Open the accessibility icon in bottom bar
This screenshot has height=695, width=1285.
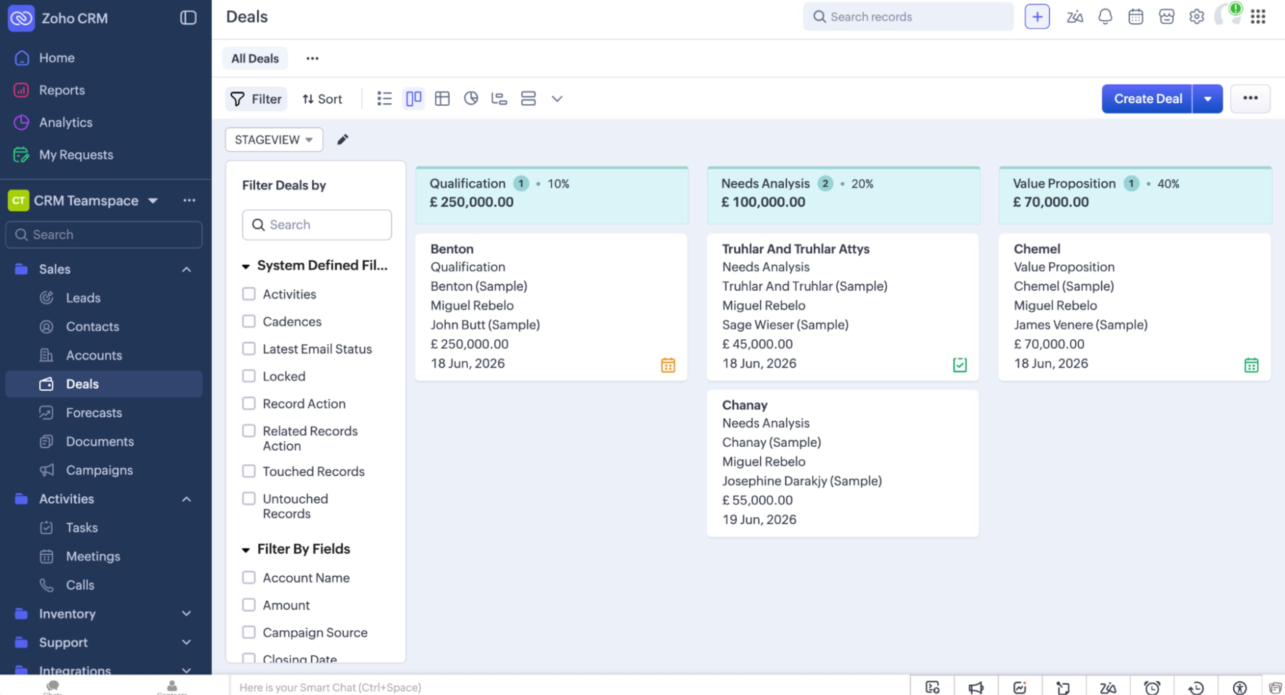[1239, 687]
